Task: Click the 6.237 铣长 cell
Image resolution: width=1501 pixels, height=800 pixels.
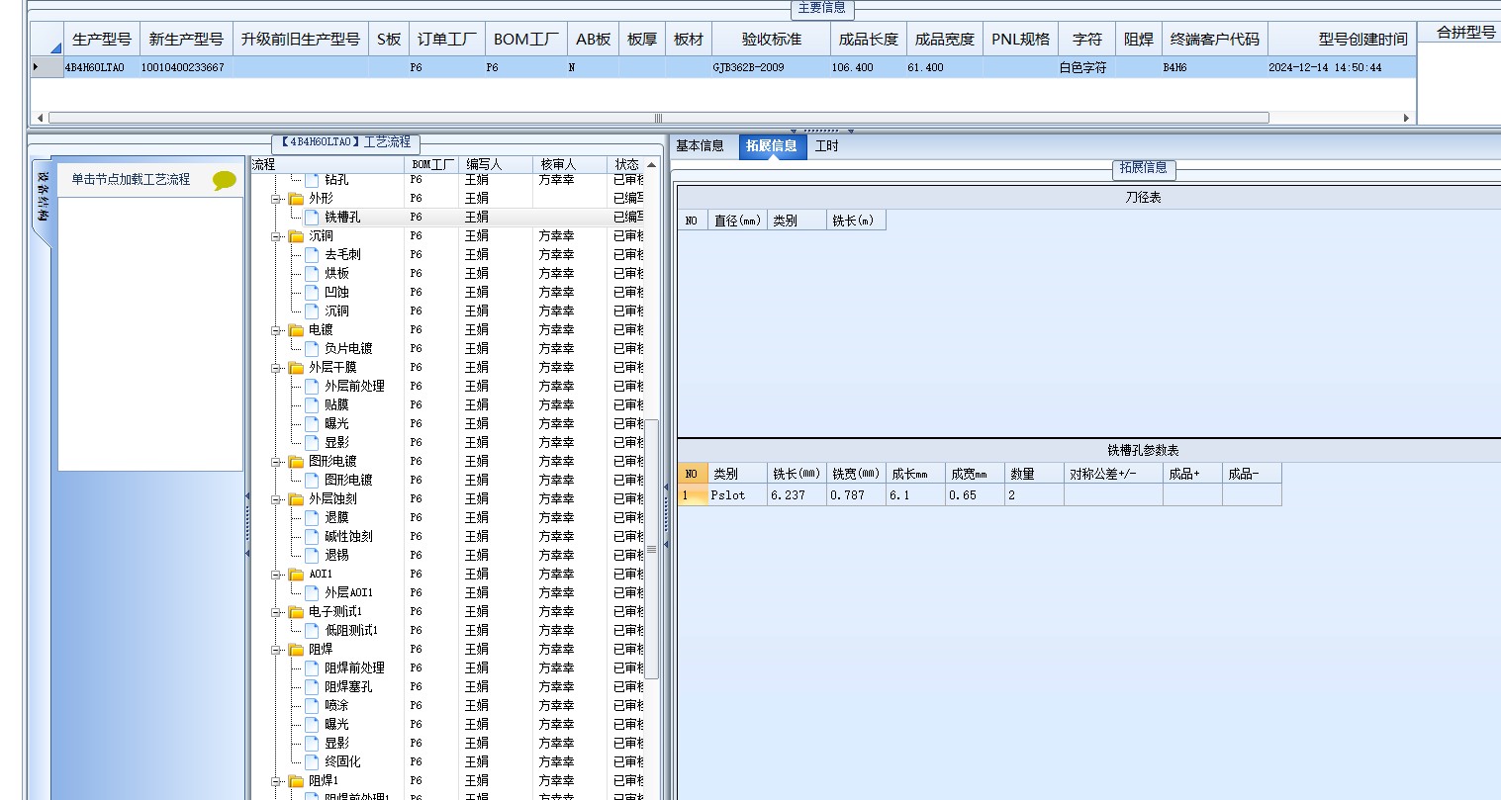Action: point(797,494)
